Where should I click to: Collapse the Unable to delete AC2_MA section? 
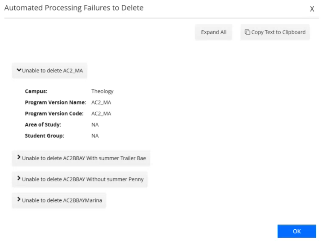tap(49, 70)
